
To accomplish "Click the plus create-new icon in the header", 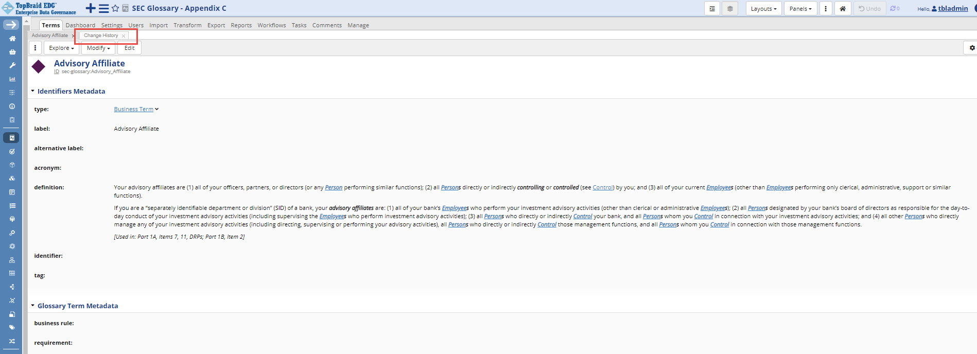I will click(91, 8).
